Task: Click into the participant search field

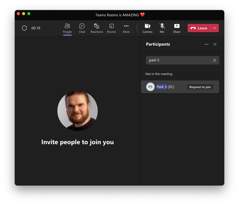Action: 182,60
